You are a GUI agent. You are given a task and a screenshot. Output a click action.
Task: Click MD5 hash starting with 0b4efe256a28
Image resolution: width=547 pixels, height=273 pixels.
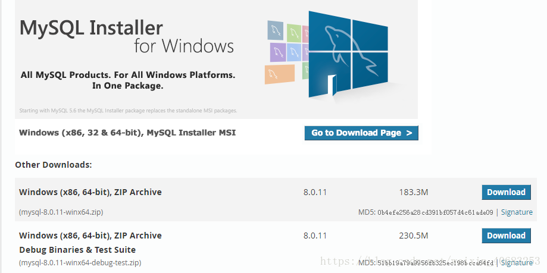[435, 212]
